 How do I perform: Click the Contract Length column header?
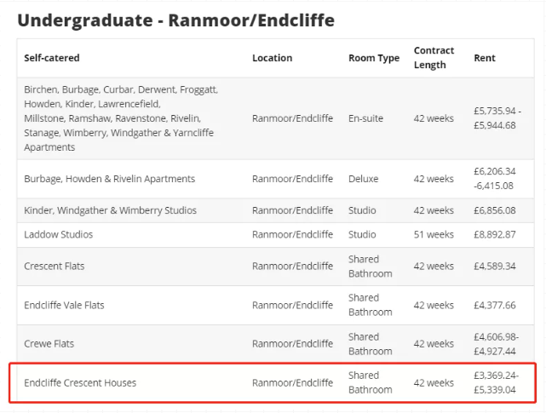coord(434,58)
